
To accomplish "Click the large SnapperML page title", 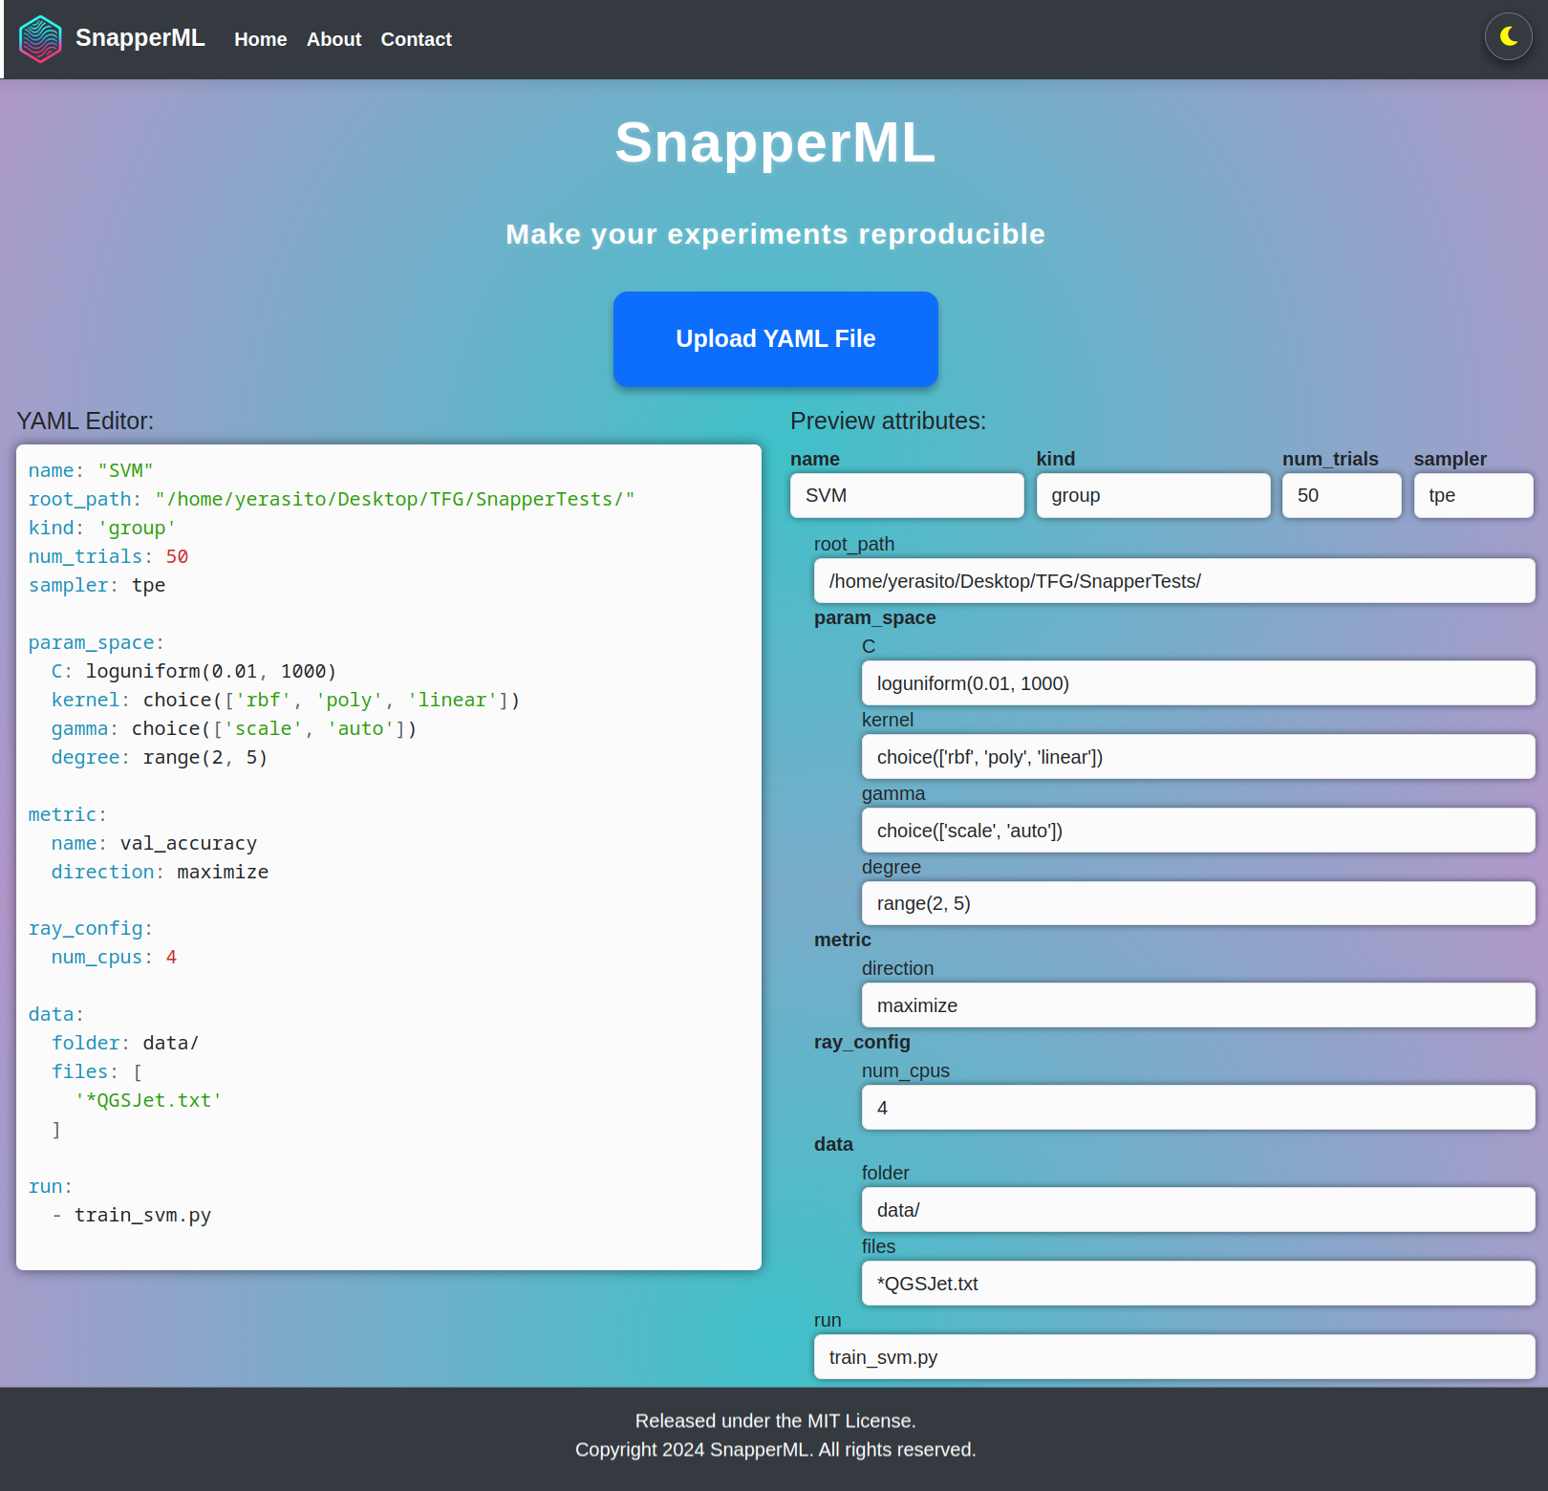I will 775,142.
